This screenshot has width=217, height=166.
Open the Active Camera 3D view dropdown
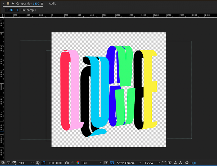coord(128,163)
